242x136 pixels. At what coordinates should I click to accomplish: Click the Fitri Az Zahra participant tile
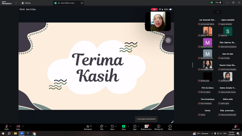coord(208,88)
